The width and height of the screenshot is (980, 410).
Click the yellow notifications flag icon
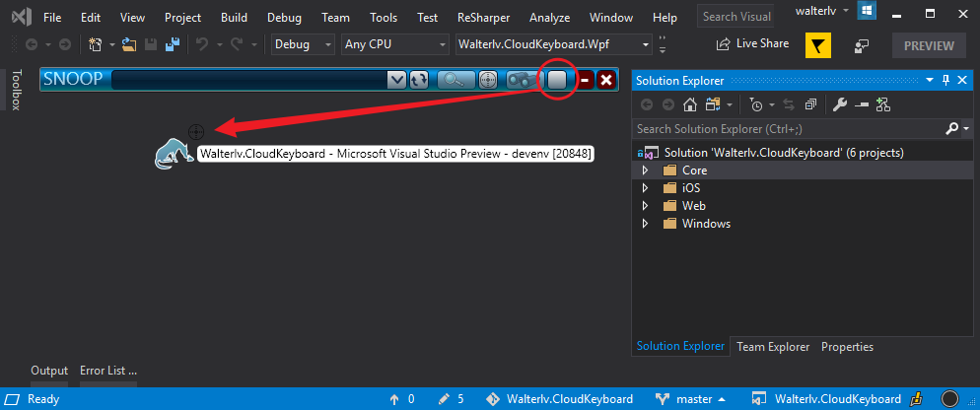click(817, 45)
